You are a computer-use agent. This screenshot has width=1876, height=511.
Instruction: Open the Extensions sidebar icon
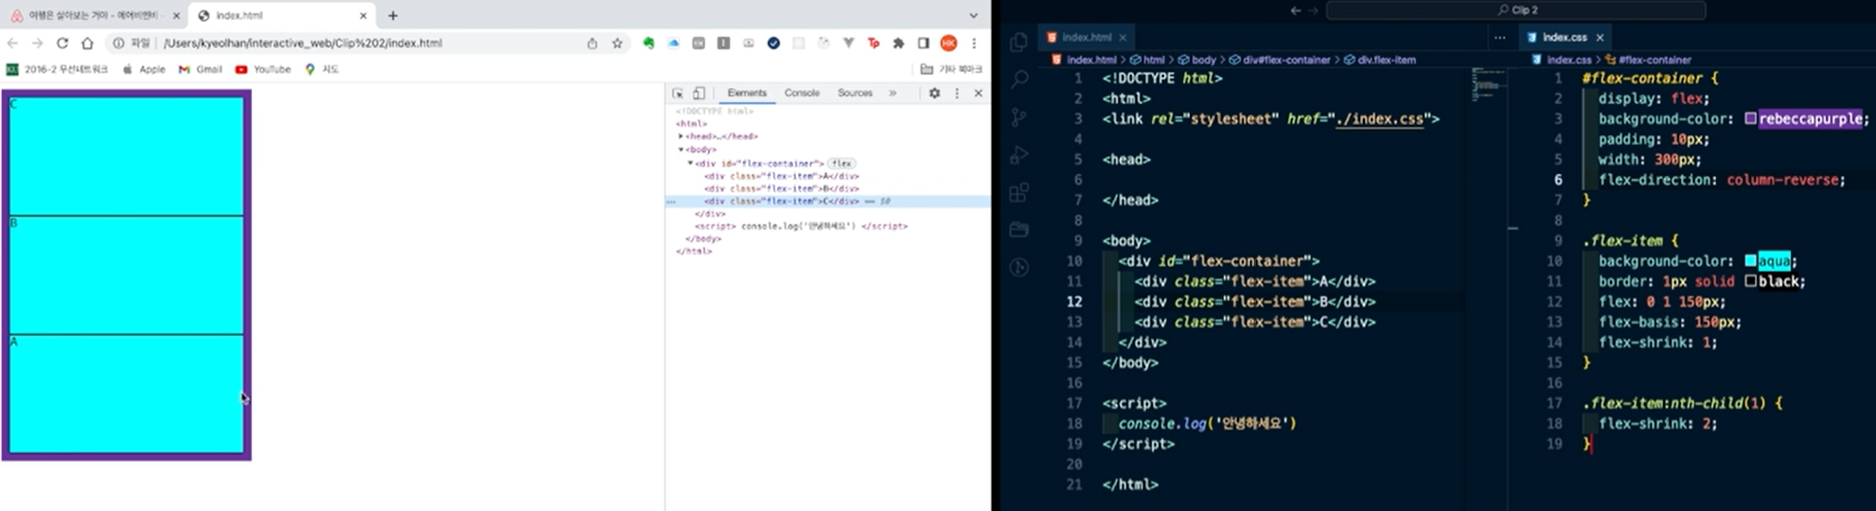point(1018,192)
